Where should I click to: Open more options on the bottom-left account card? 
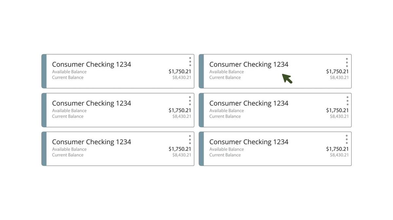190,139
